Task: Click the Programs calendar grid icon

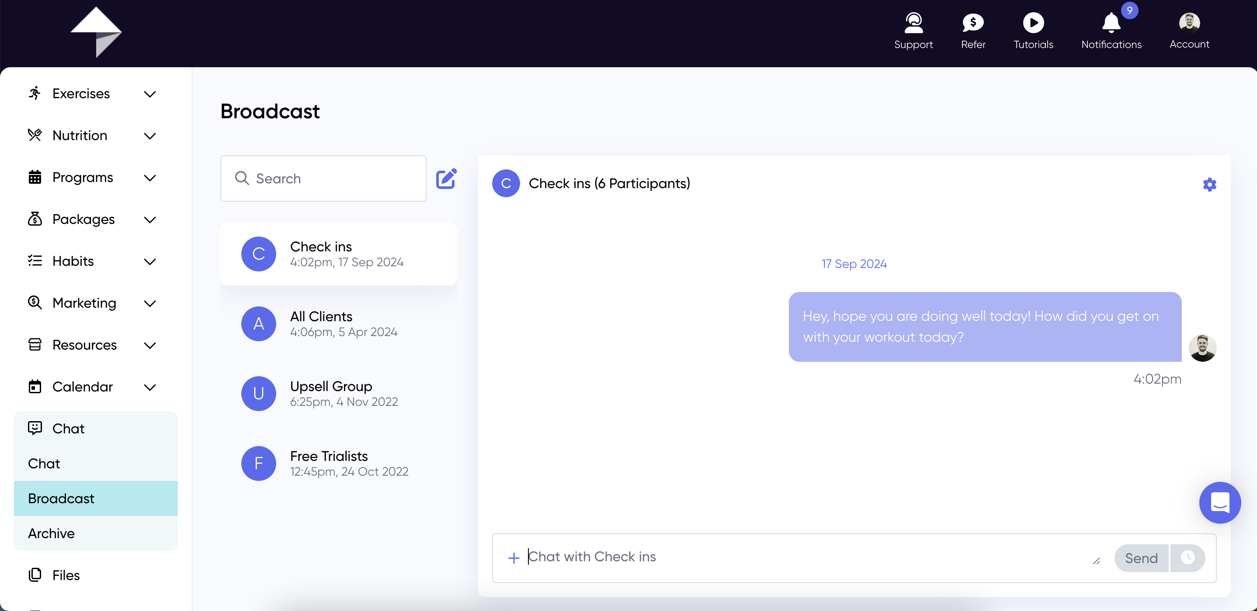Action: point(35,177)
